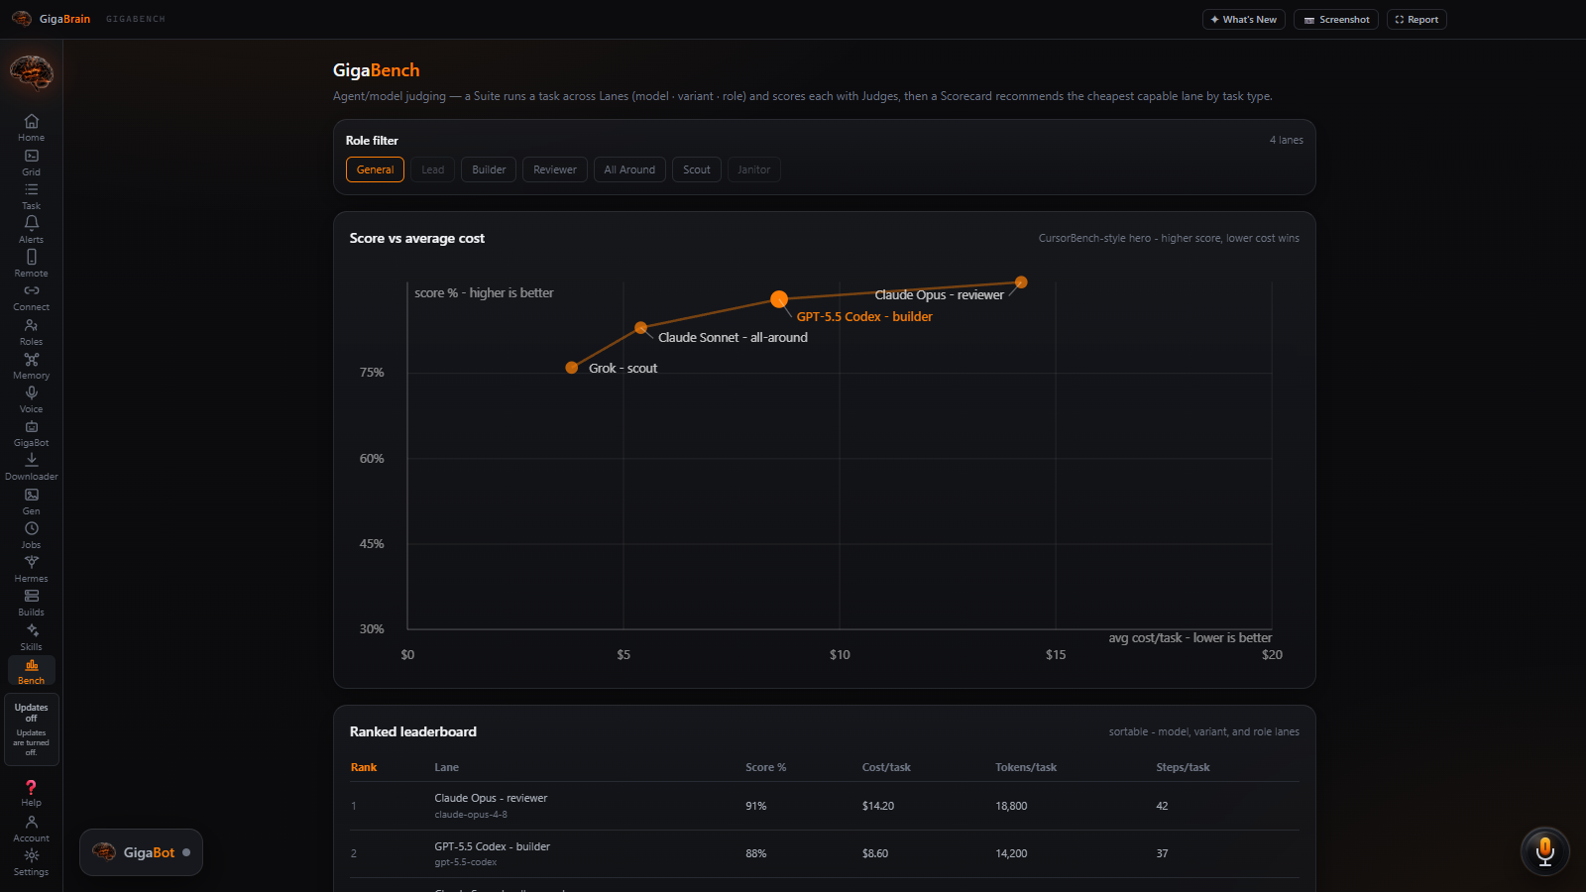The height and width of the screenshot is (892, 1586).
Task: Filter lanes by Scout role
Action: (697, 169)
